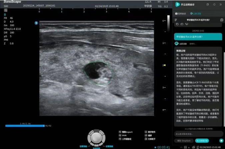
Task: Click the 91/92 frame counter
Action: pos(48,126)
